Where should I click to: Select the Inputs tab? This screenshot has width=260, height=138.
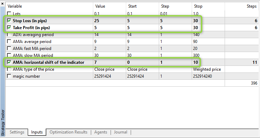(x=37, y=132)
